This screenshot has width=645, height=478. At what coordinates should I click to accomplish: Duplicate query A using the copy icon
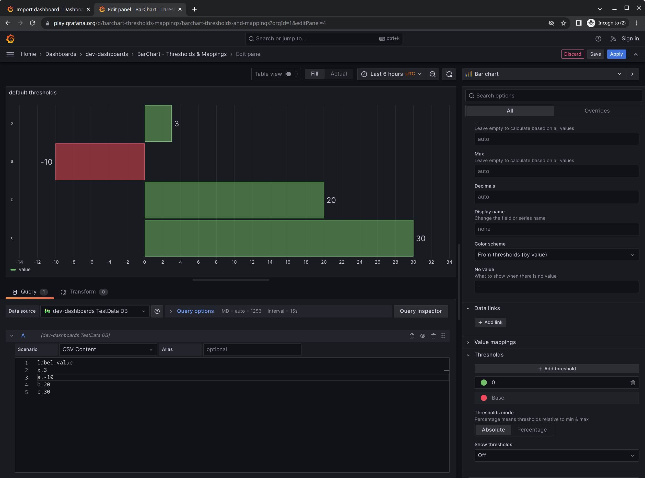point(412,336)
